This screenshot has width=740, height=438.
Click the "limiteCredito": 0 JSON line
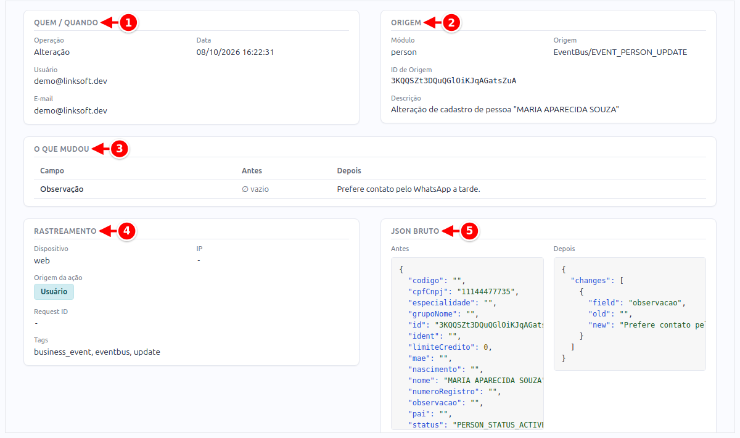click(x=450, y=347)
